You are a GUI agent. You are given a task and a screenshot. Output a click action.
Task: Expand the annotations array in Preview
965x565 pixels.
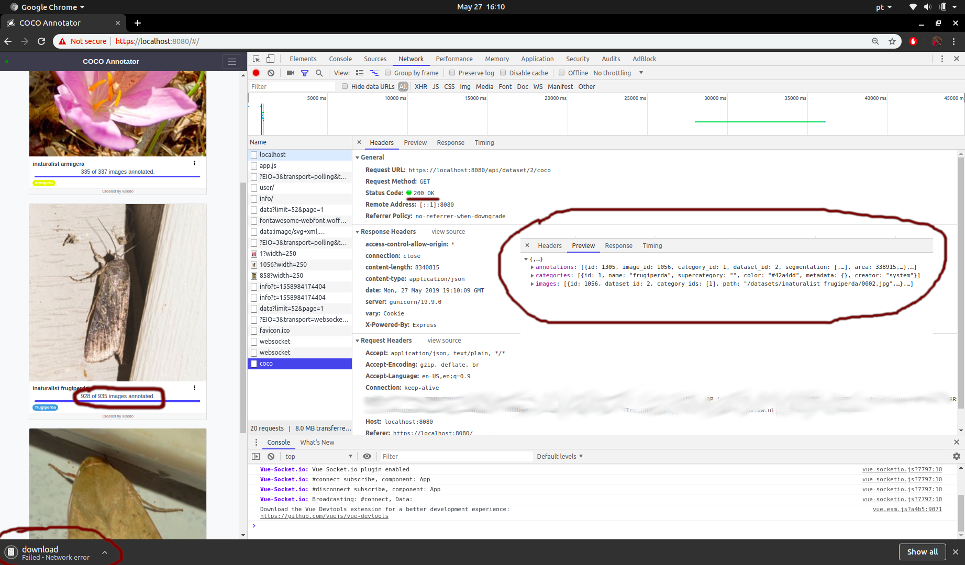coord(533,267)
